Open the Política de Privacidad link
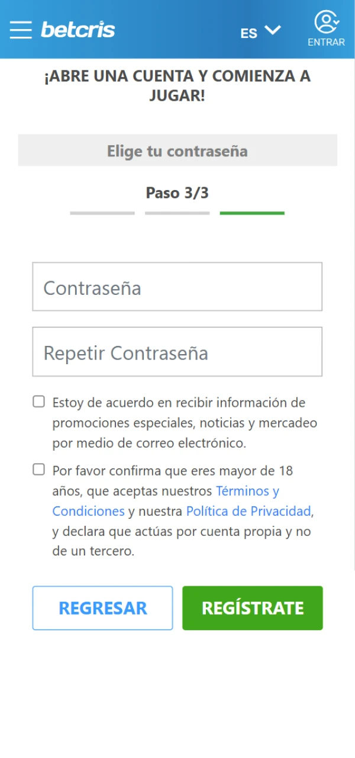The width and height of the screenshot is (355, 758). [248, 511]
